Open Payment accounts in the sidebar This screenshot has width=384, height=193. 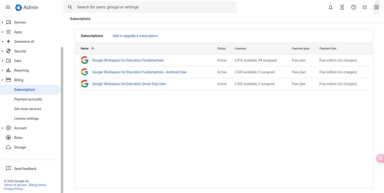click(28, 99)
